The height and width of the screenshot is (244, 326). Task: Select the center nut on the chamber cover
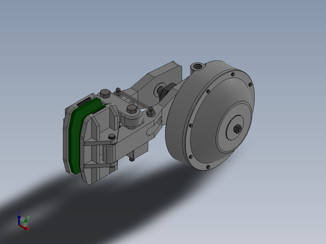237,129
